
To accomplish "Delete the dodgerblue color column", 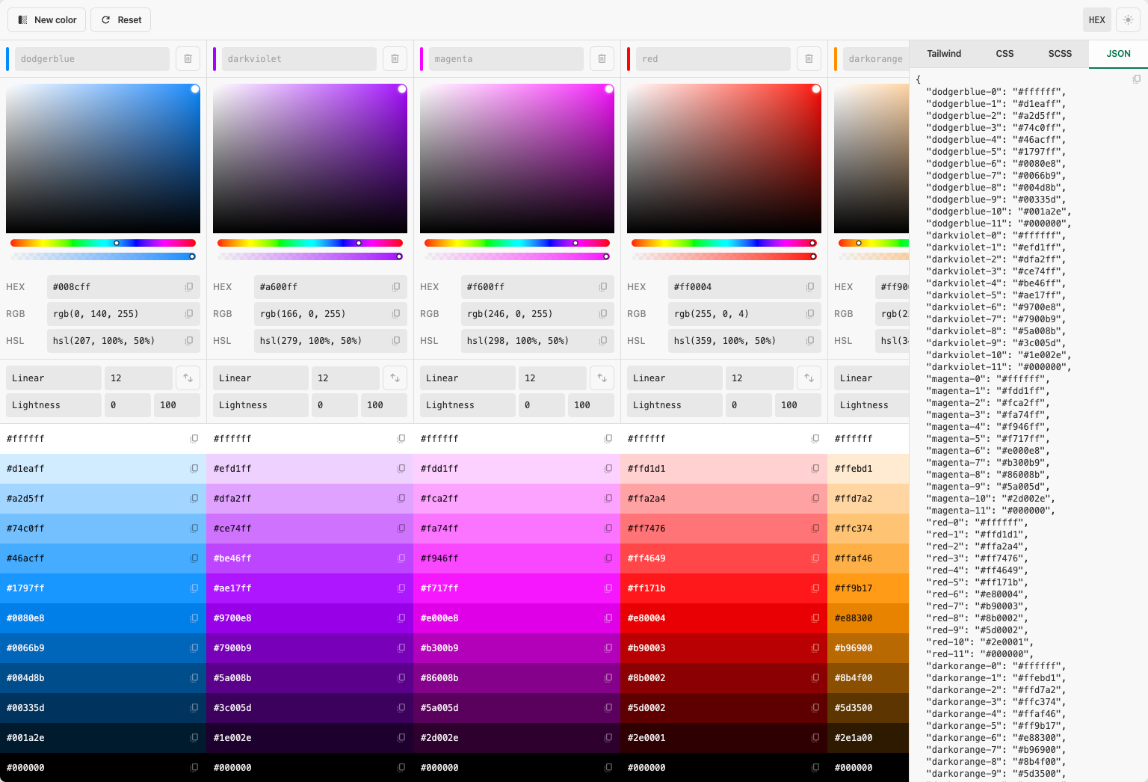I will point(188,59).
